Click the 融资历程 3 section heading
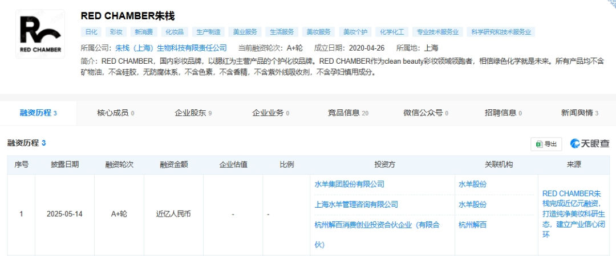Image resolution: width=616 pixels, height=256 pixels. click(27, 143)
